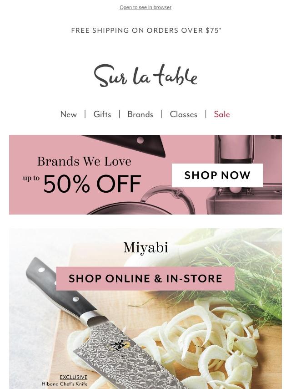Viewport: 291px width, 389px height.
Task: Click the free shipping over $75 banner
Action: coord(146,30)
